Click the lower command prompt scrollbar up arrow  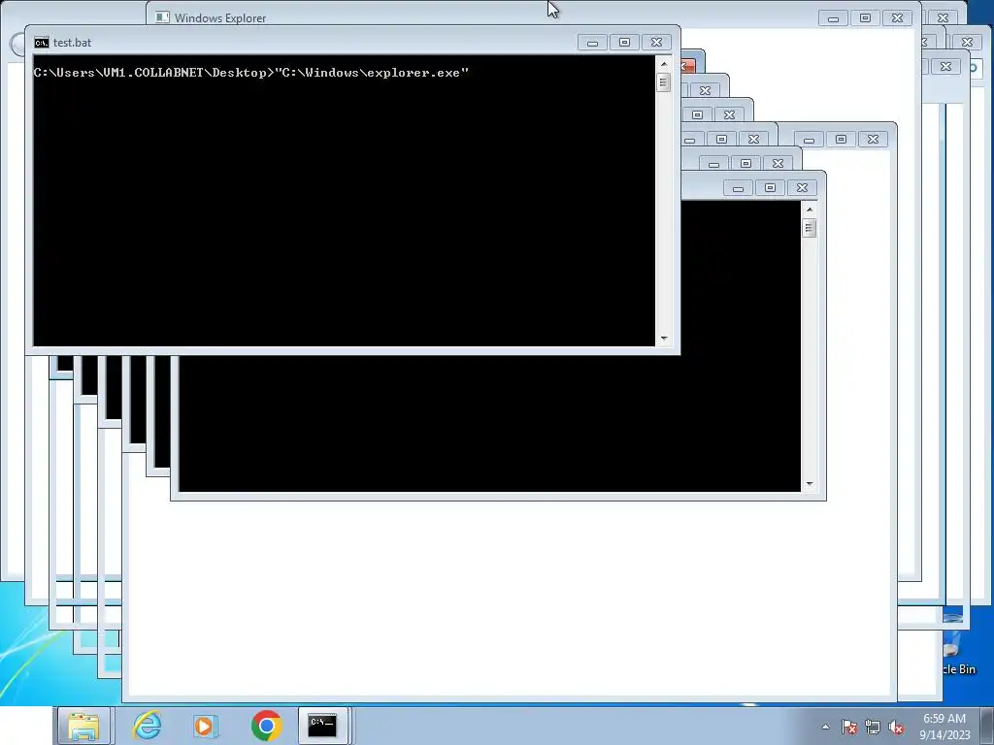pyautogui.click(x=809, y=210)
